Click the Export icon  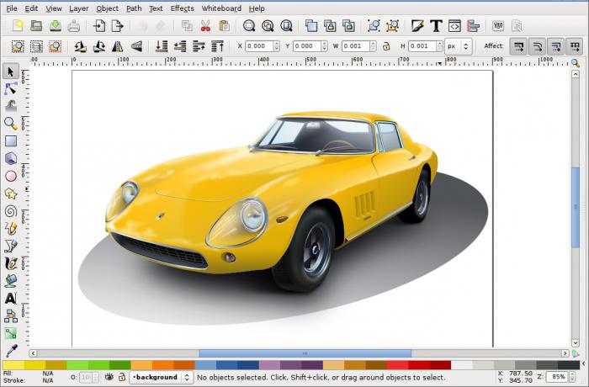[118, 26]
